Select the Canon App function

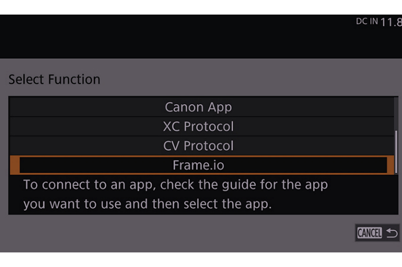[198, 107]
